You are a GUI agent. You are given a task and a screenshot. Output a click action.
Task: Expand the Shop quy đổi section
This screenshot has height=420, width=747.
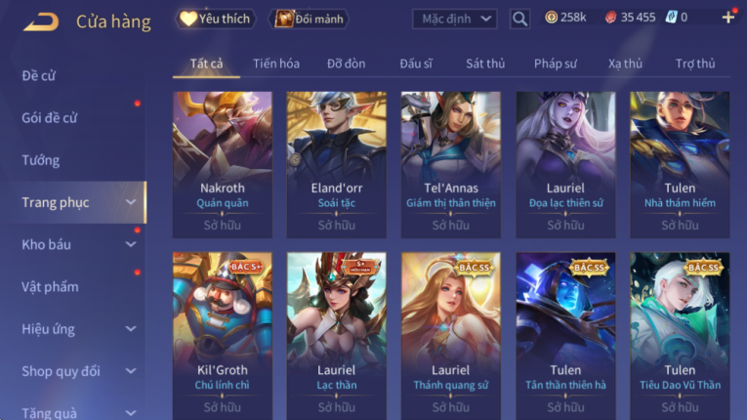pyautogui.click(x=76, y=371)
